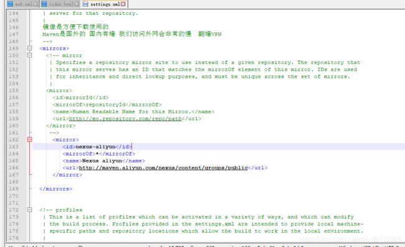Click 'Human Readable Name for this Mirror' text
The image size is (405, 247).
click(131, 111)
